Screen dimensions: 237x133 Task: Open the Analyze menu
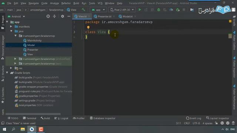54,3
